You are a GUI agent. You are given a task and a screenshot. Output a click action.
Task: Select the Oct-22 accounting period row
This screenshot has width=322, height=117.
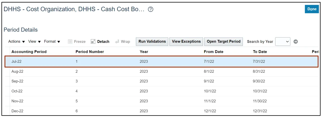tap(162, 91)
